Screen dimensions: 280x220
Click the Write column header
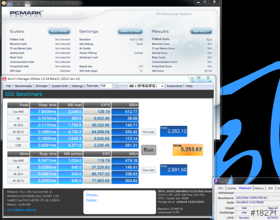click(x=18, y=154)
